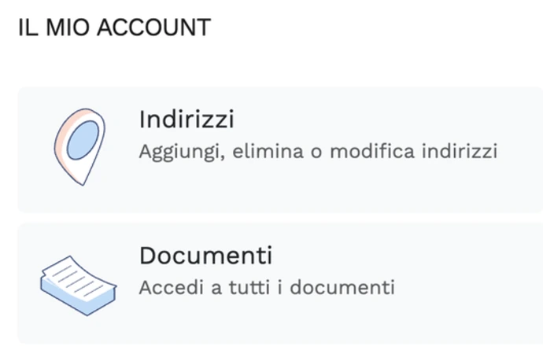This screenshot has width=543, height=350.
Task: Click the blue oval inside the pin icon
Action: (80, 142)
